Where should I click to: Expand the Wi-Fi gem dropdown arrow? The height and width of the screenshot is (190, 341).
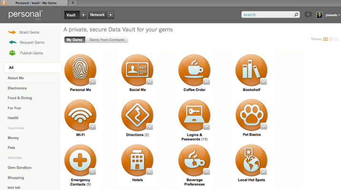pos(92,126)
